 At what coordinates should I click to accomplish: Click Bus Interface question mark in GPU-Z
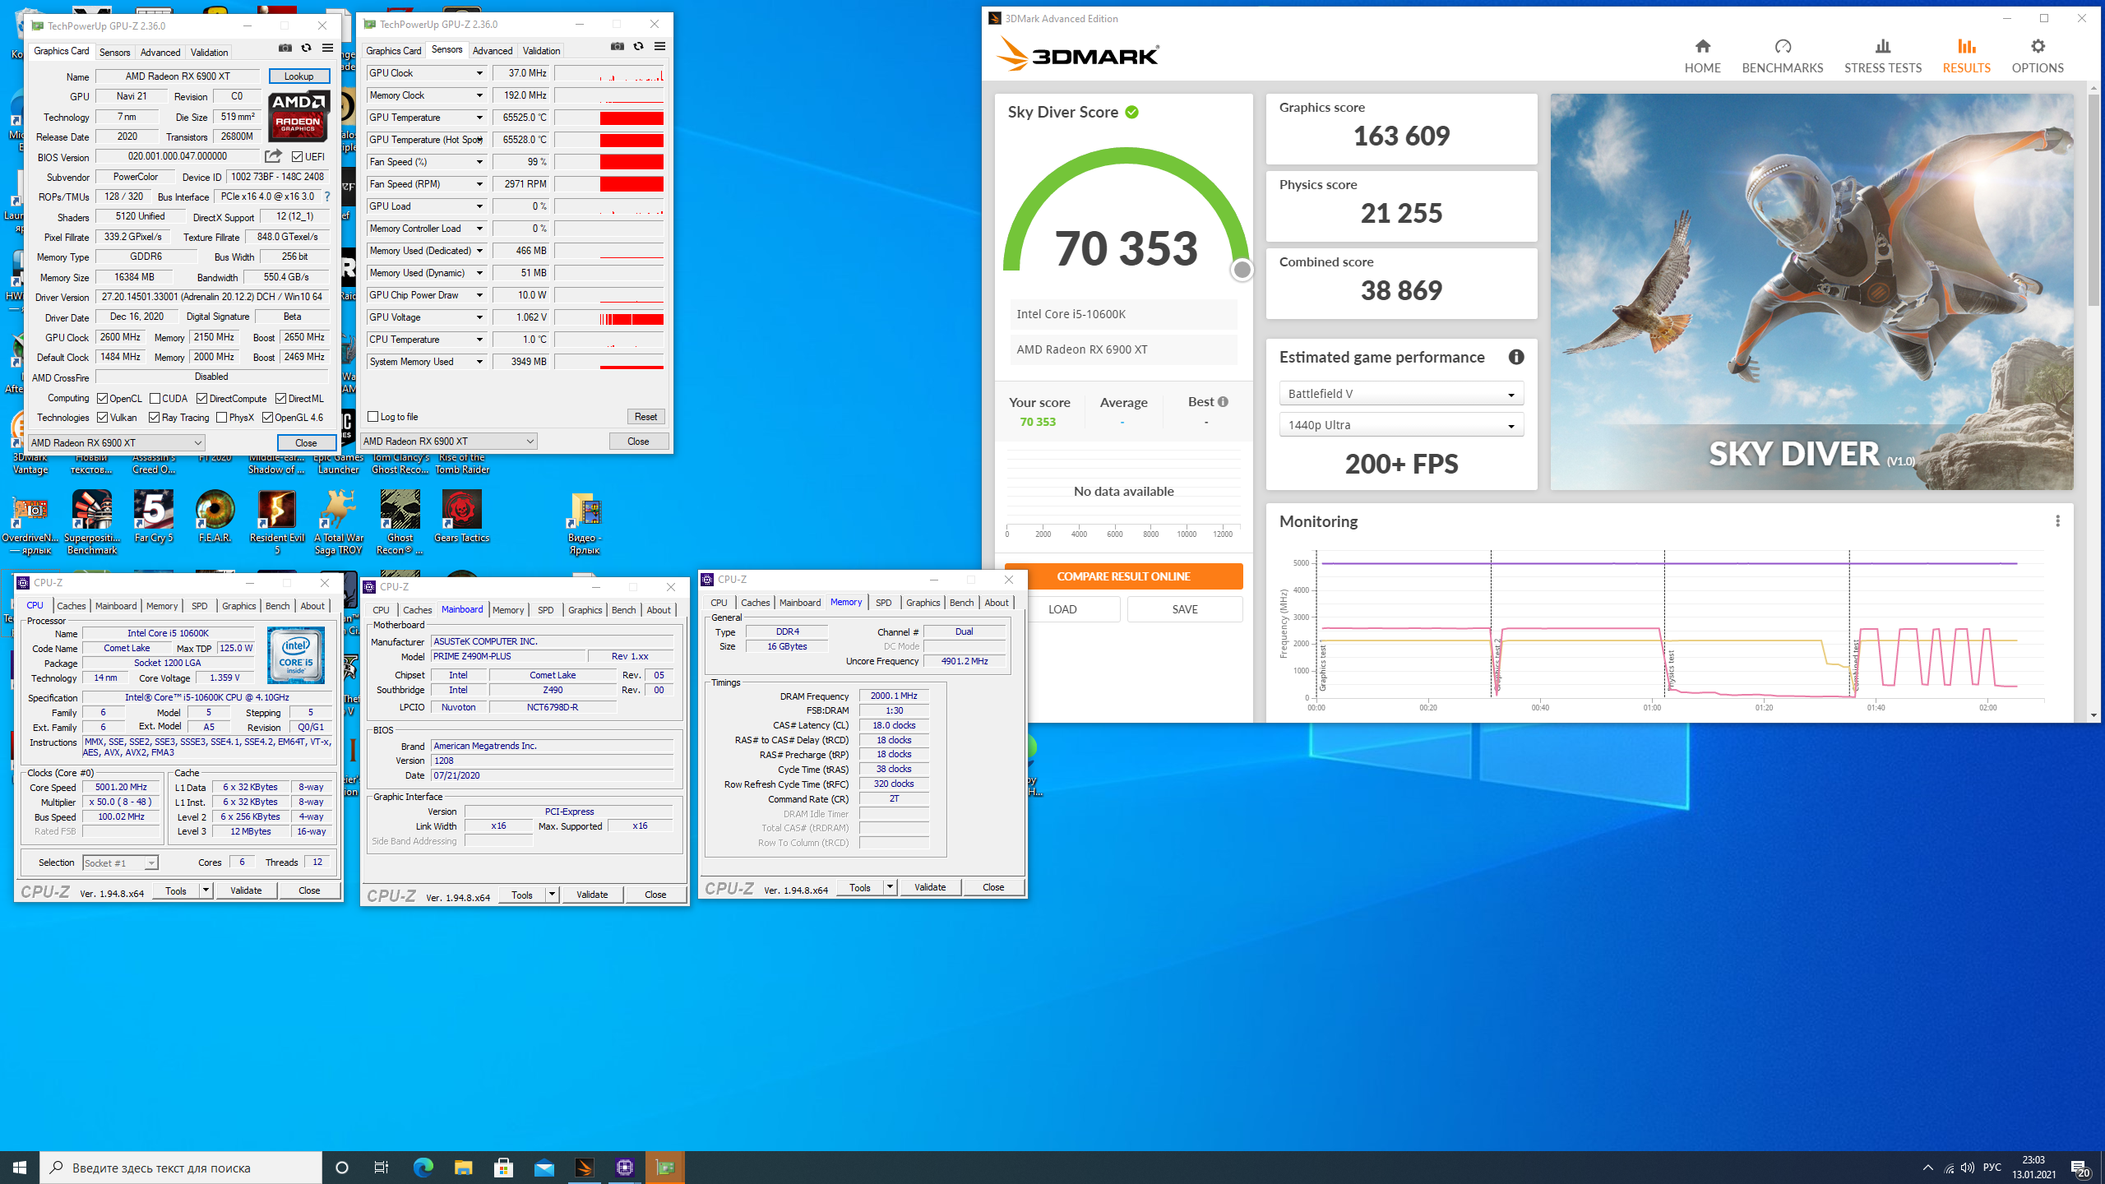click(x=327, y=197)
